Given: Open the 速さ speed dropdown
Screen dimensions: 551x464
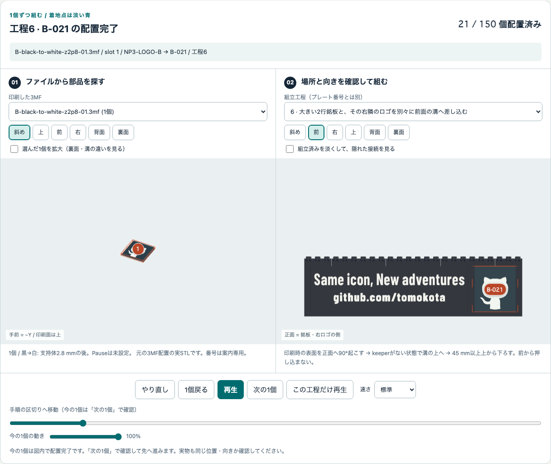Looking at the screenshot, I should [x=395, y=390].
